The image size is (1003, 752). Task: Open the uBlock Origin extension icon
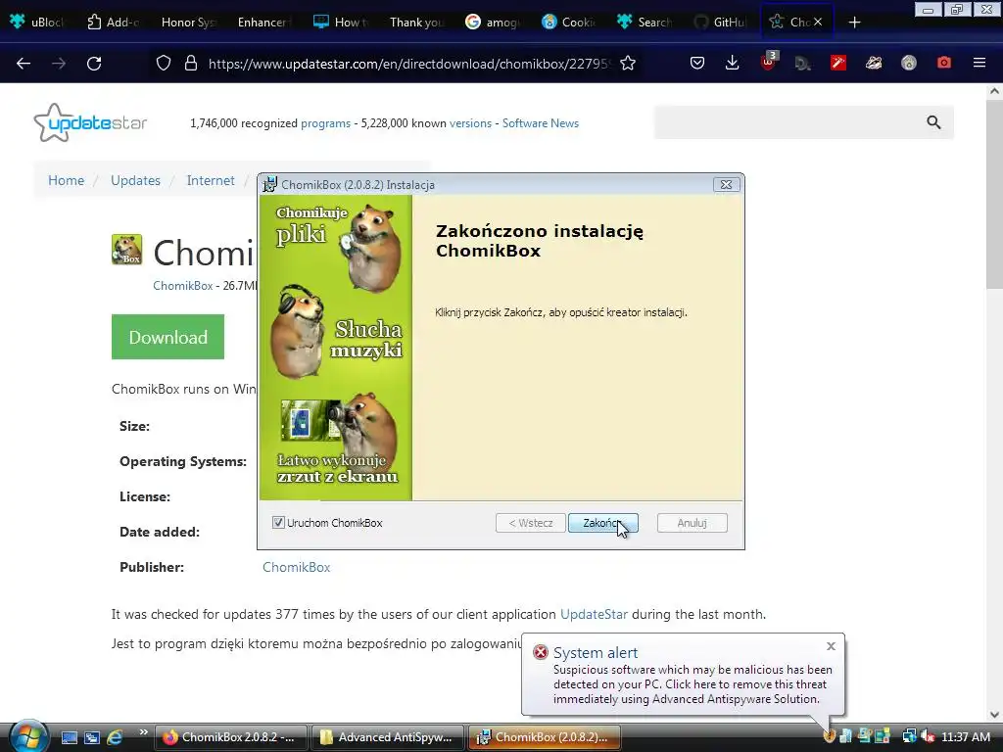768,62
